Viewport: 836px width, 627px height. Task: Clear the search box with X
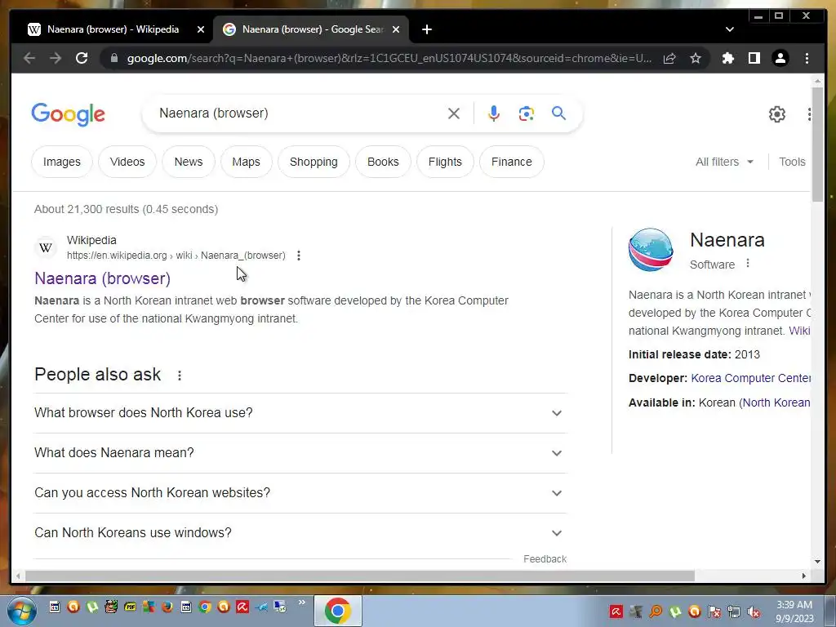tap(454, 113)
